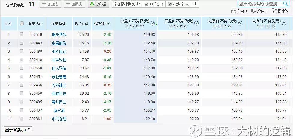The height and width of the screenshot is (139, 295).
Task: Open the 浩丰科技 stock link
Action: 59,60
